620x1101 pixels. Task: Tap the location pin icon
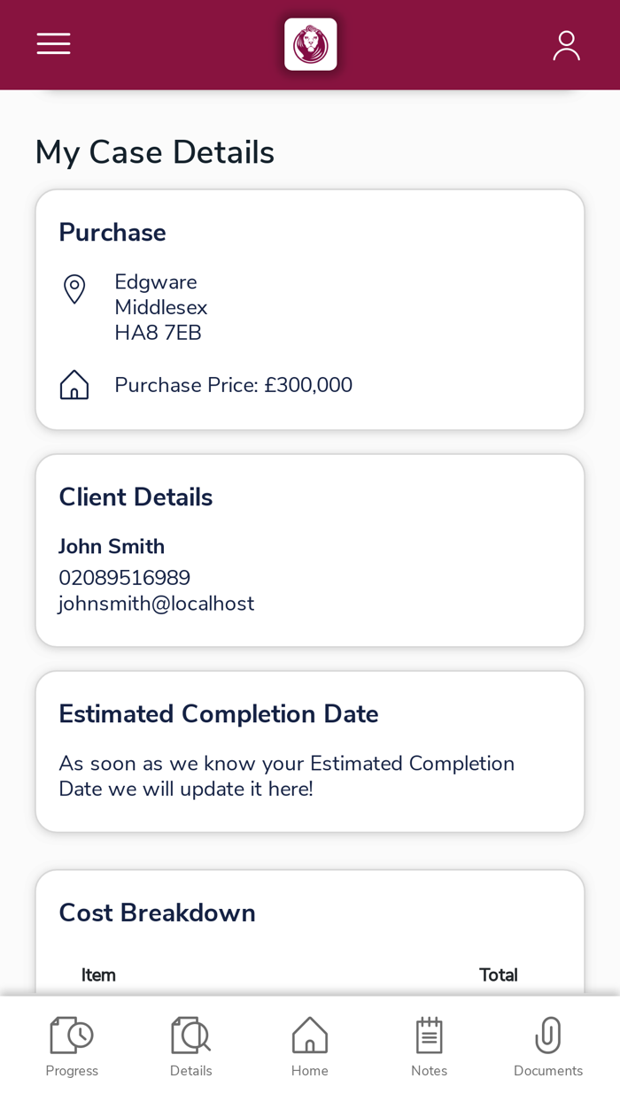tap(74, 289)
